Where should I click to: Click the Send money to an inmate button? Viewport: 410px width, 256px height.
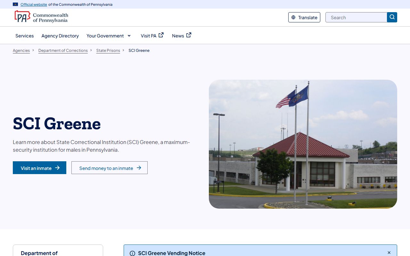(110, 168)
